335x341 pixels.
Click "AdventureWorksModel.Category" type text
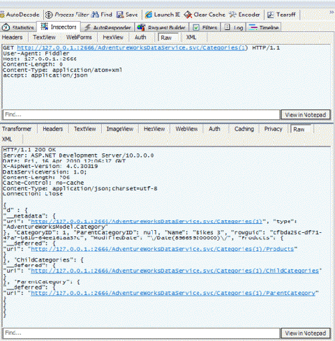tap(56, 227)
